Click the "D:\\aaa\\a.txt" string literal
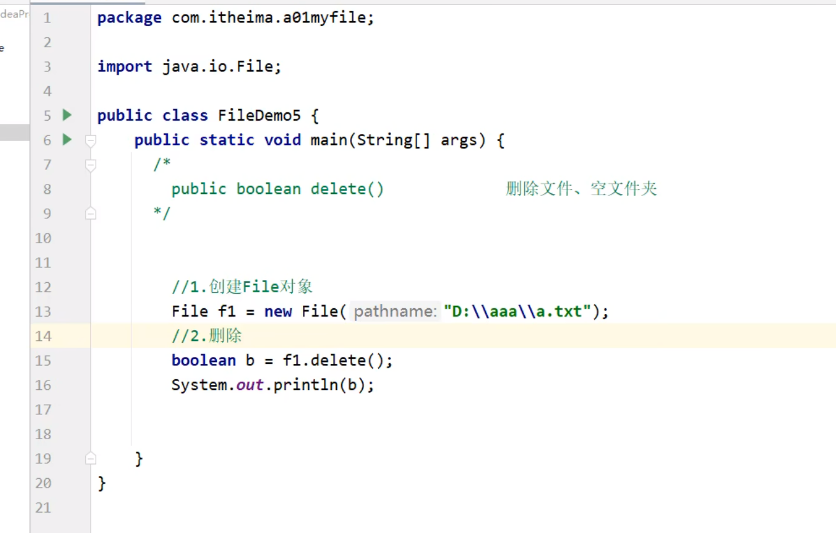 (518, 312)
